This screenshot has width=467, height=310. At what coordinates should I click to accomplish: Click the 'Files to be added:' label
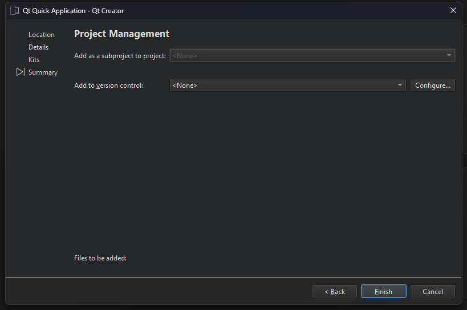(x=100, y=258)
